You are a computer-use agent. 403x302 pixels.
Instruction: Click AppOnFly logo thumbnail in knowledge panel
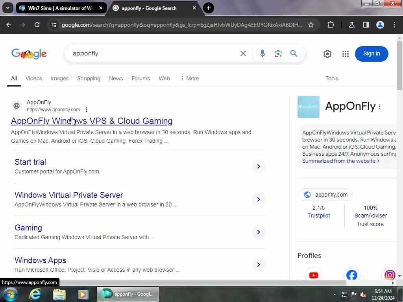point(309,107)
